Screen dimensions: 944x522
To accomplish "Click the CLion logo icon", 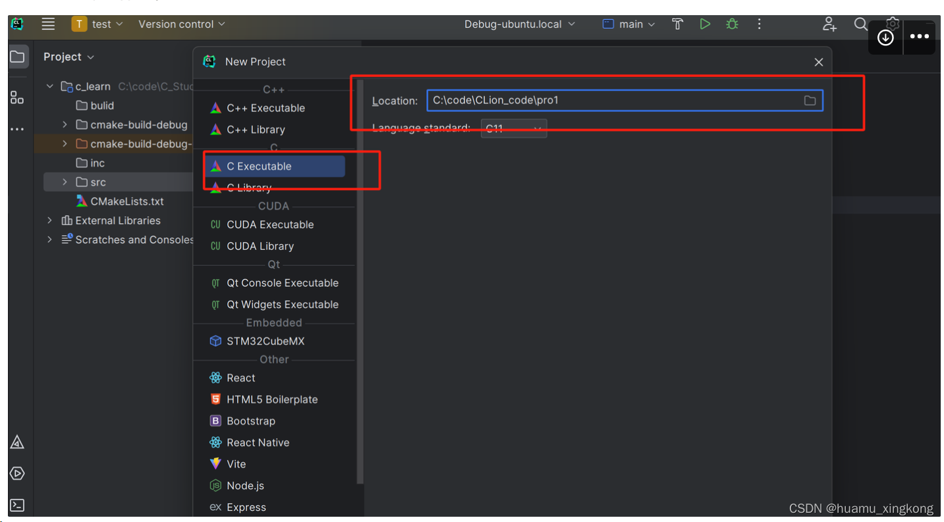I will coord(17,24).
